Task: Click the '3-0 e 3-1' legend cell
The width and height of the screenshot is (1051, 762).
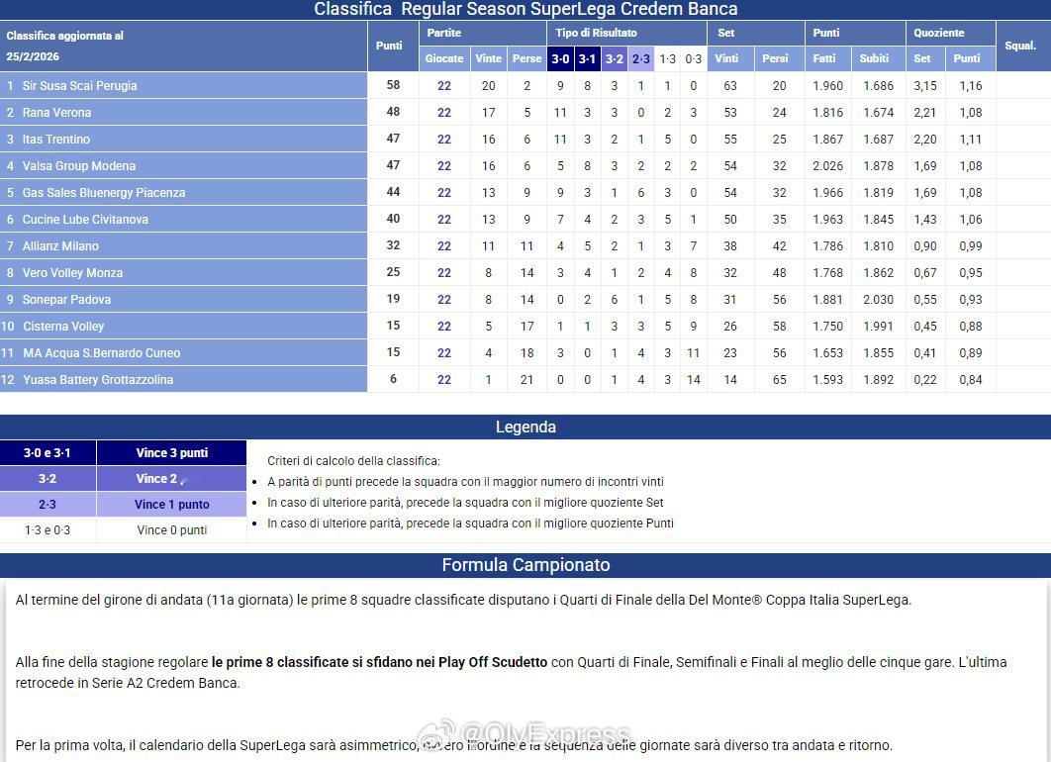Action: point(48,453)
